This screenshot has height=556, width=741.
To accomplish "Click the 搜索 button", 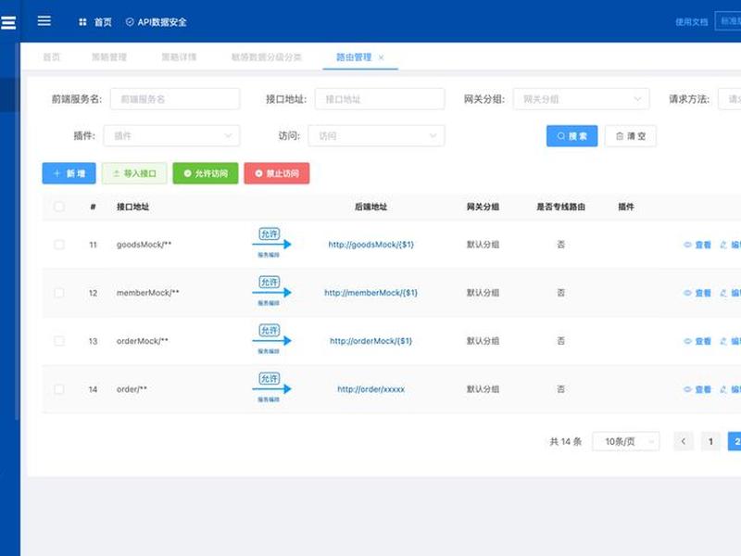I will click(571, 136).
